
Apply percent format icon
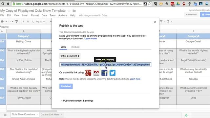(28, 22)
